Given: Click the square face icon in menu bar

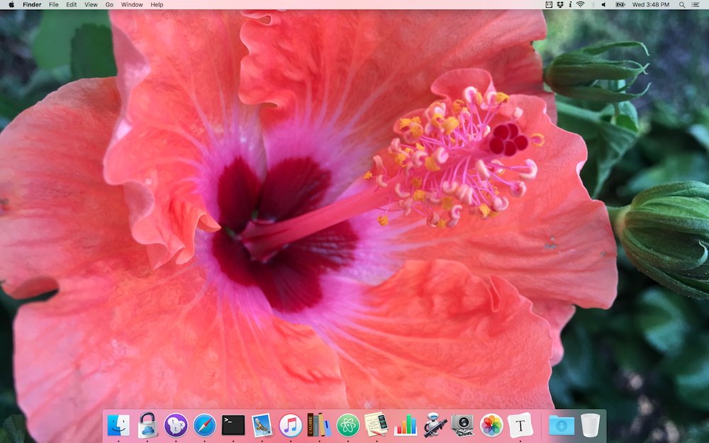Looking at the screenshot, I should click(x=549, y=4).
